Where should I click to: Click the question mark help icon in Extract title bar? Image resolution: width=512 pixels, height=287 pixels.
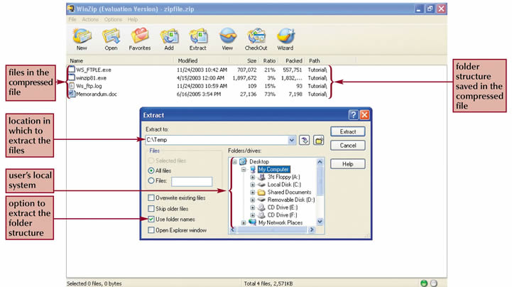354,115
